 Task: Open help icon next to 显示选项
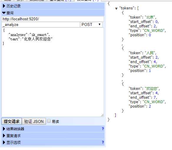103,142
